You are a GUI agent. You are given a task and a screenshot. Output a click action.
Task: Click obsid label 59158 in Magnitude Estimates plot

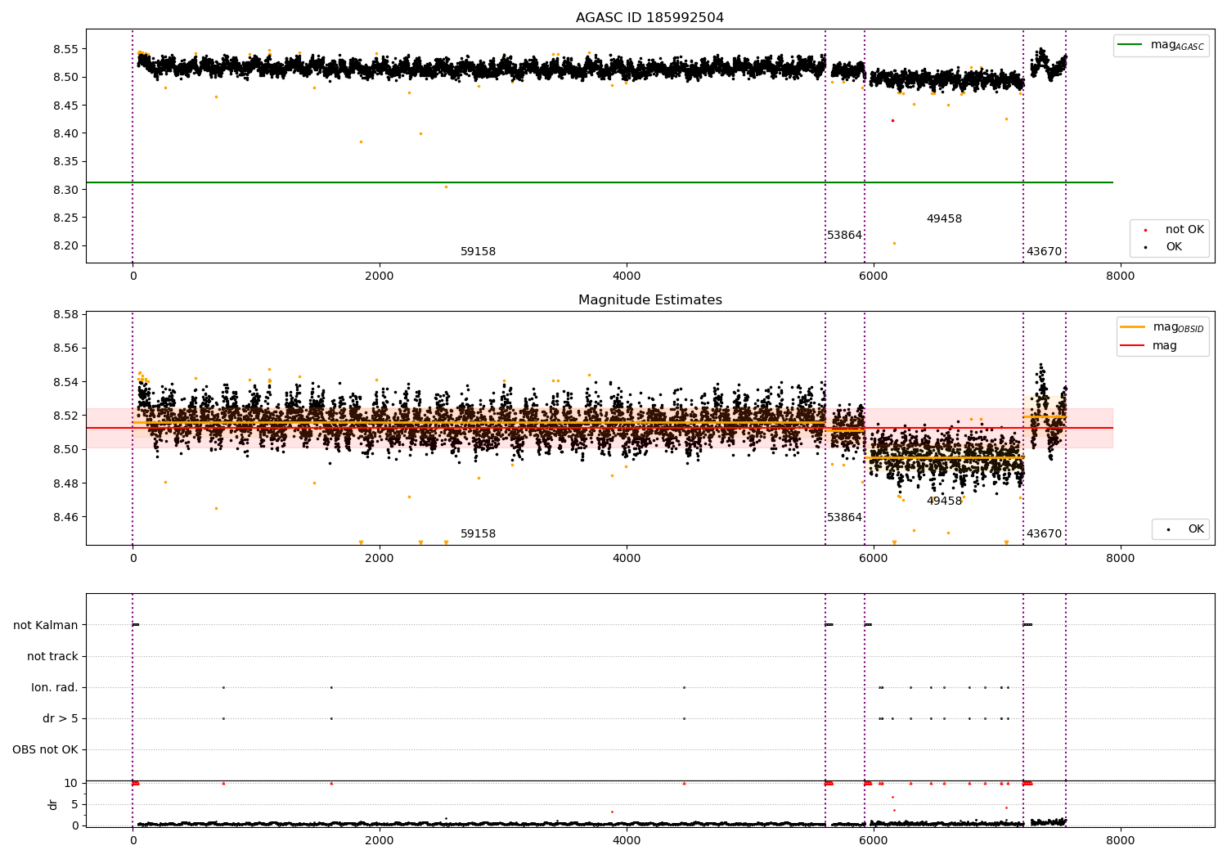click(478, 534)
